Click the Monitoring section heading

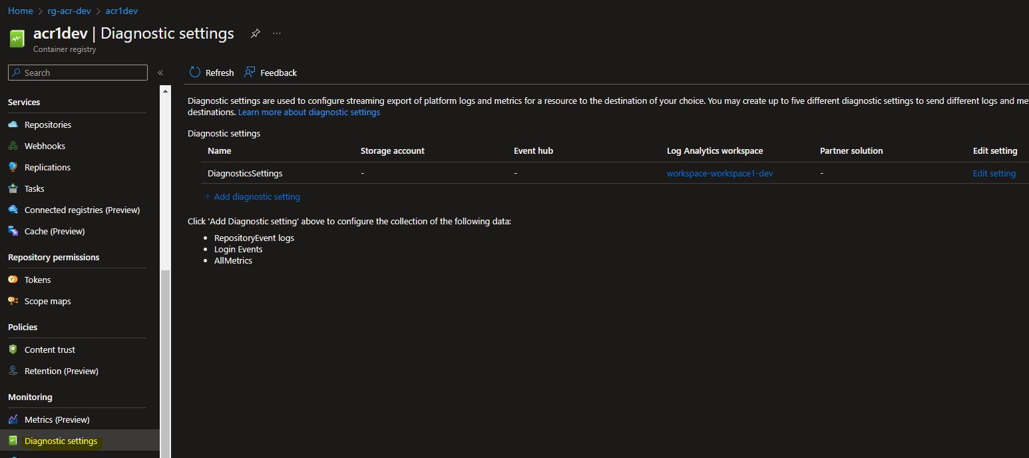(30, 397)
